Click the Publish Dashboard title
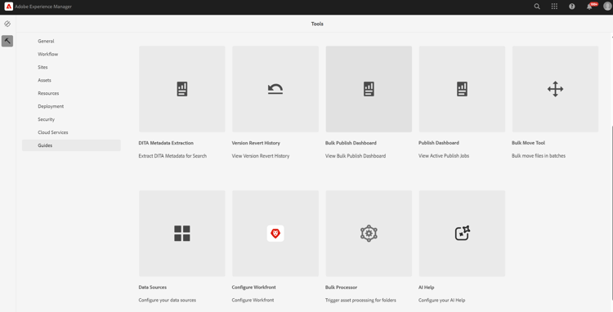Image resolution: width=613 pixels, height=312 pixels. click(x=439, y=143)
